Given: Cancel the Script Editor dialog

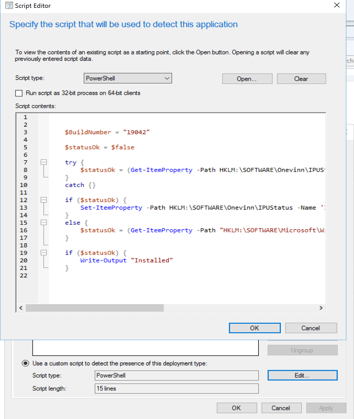Looking at the screenshot, I should (311, 328).
